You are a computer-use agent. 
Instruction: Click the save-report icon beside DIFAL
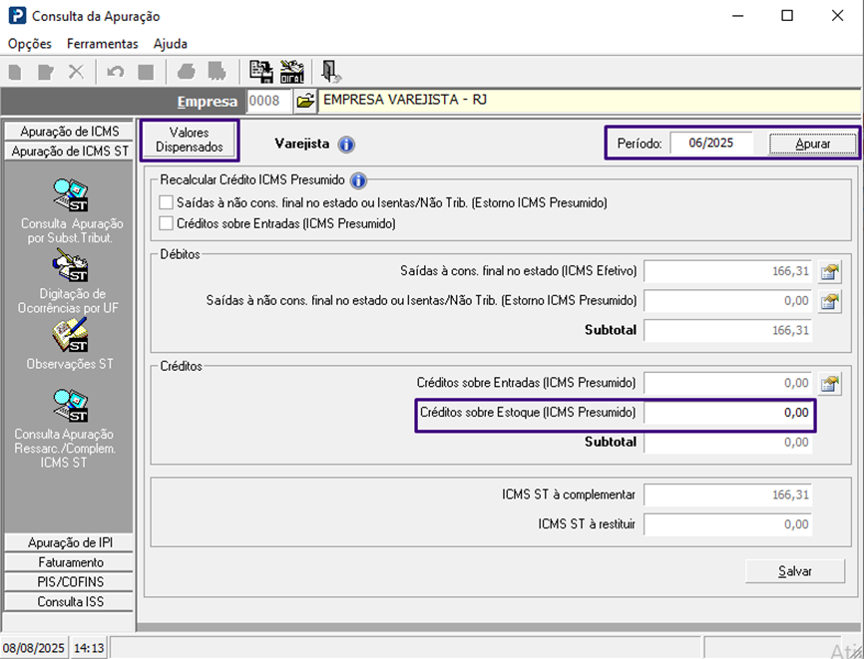point(261,72)
